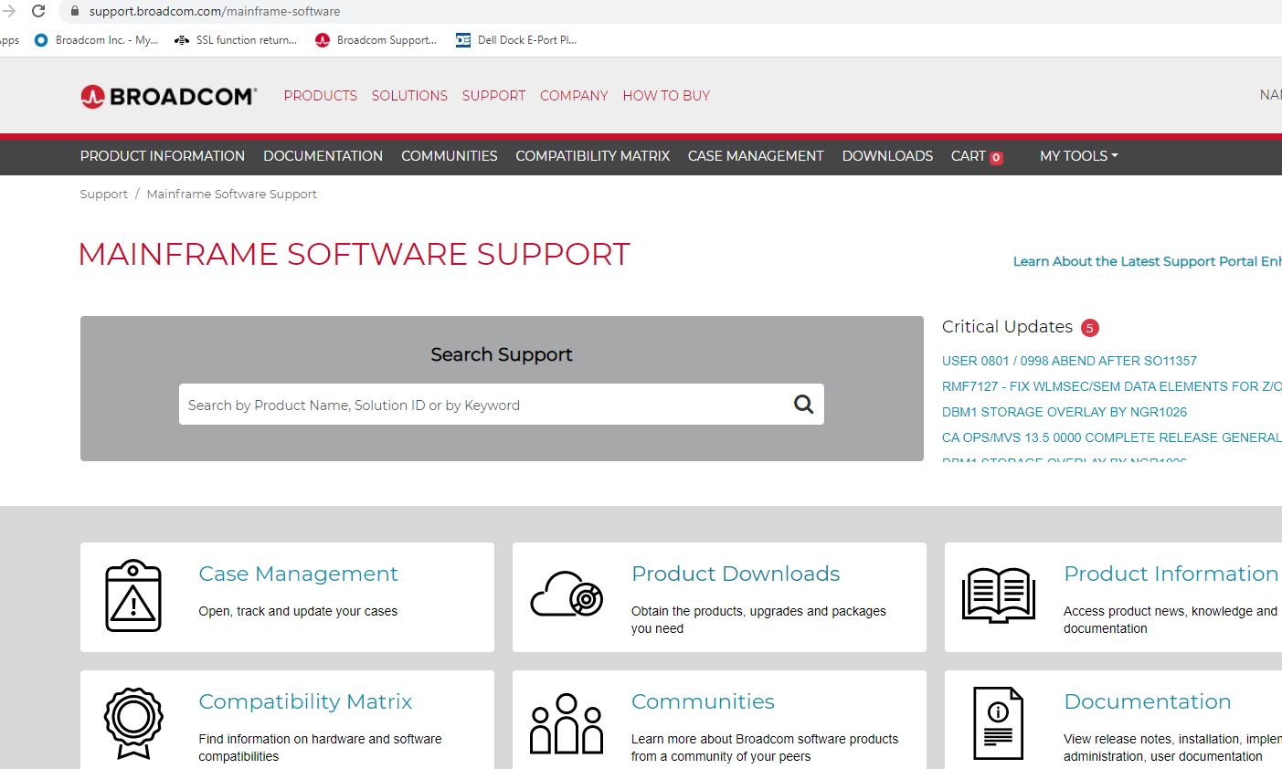The width and height of the screenshot is (1282, 769).
Task: Click the Case Management clipboard warning icon
Action: [133, 596]
